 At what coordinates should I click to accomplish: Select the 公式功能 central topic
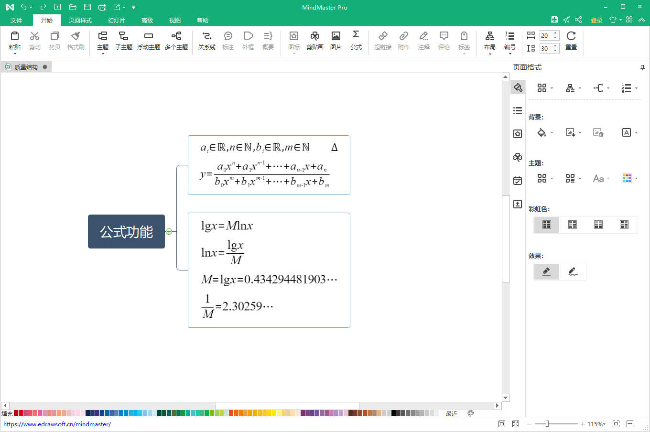tap(126, 231)
